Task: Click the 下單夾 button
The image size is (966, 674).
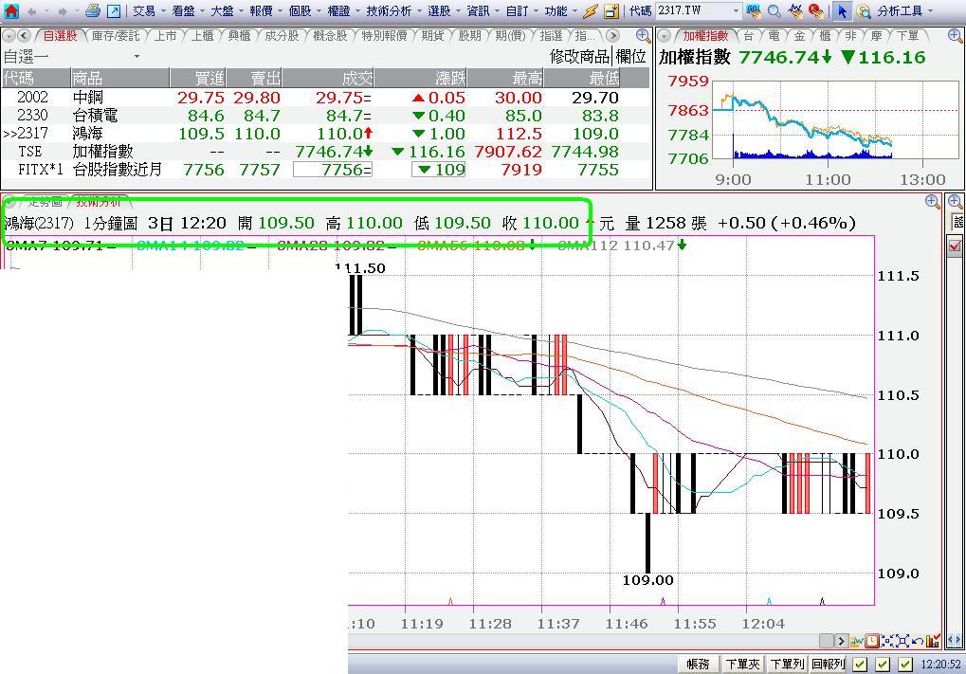Action: coord(742,665)
